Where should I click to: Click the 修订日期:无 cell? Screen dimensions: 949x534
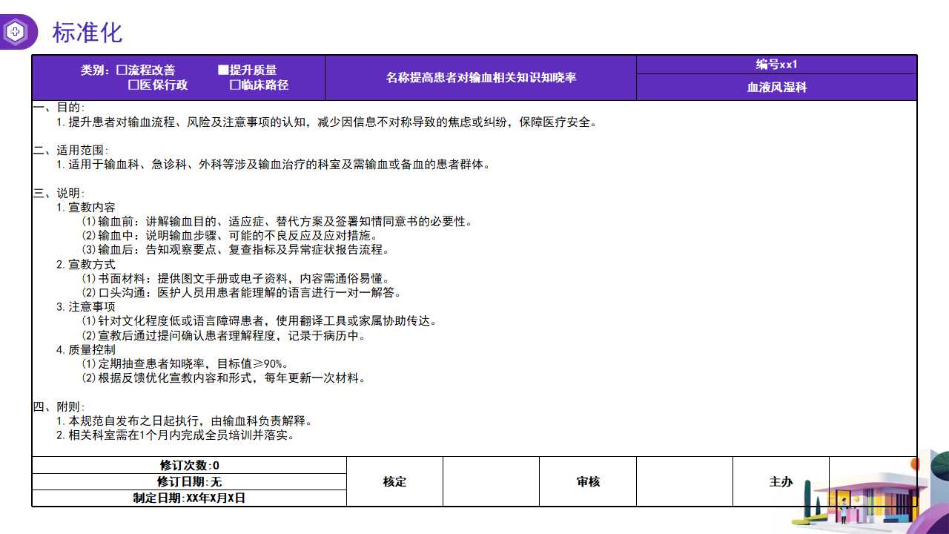click(189, 482)
